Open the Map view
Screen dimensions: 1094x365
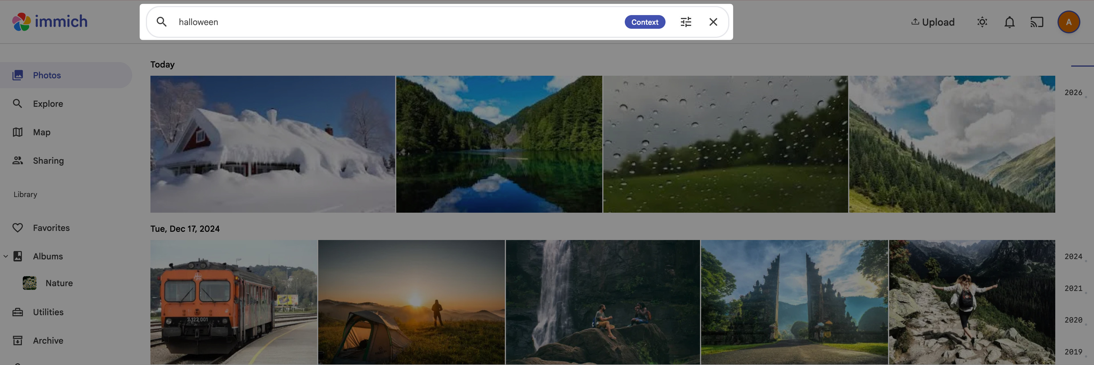click(41, 132)
